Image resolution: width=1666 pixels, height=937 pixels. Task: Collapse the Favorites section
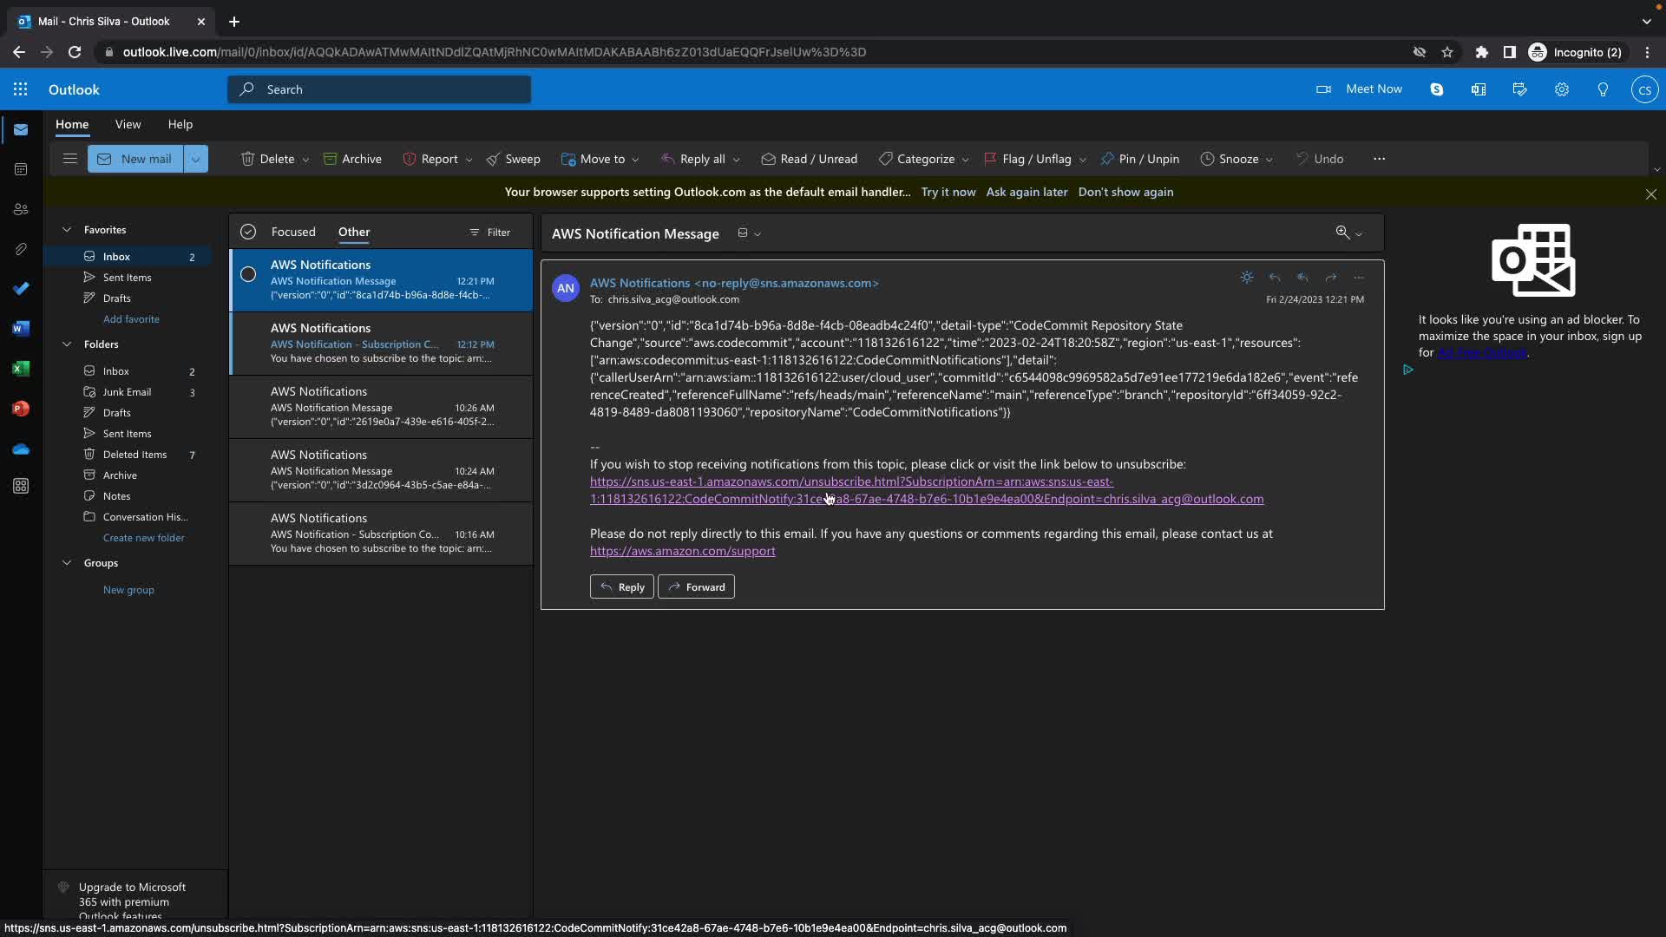click(67, 230)
